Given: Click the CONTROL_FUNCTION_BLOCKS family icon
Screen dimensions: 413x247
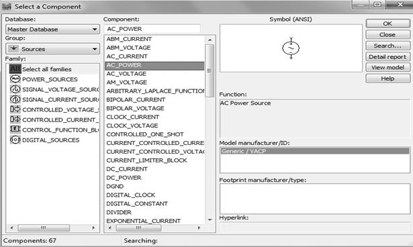Looking at the screenshot, I should click(x=15, y=130).
